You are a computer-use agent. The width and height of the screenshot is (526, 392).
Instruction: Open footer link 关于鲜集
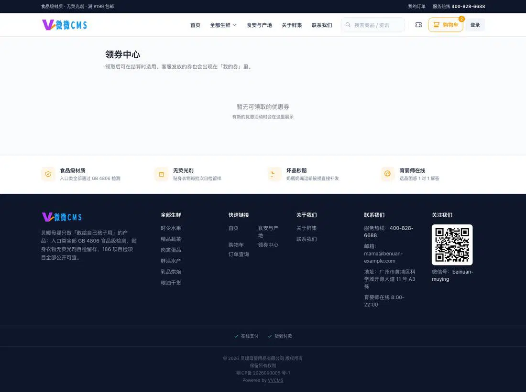[x=306, y=228]
